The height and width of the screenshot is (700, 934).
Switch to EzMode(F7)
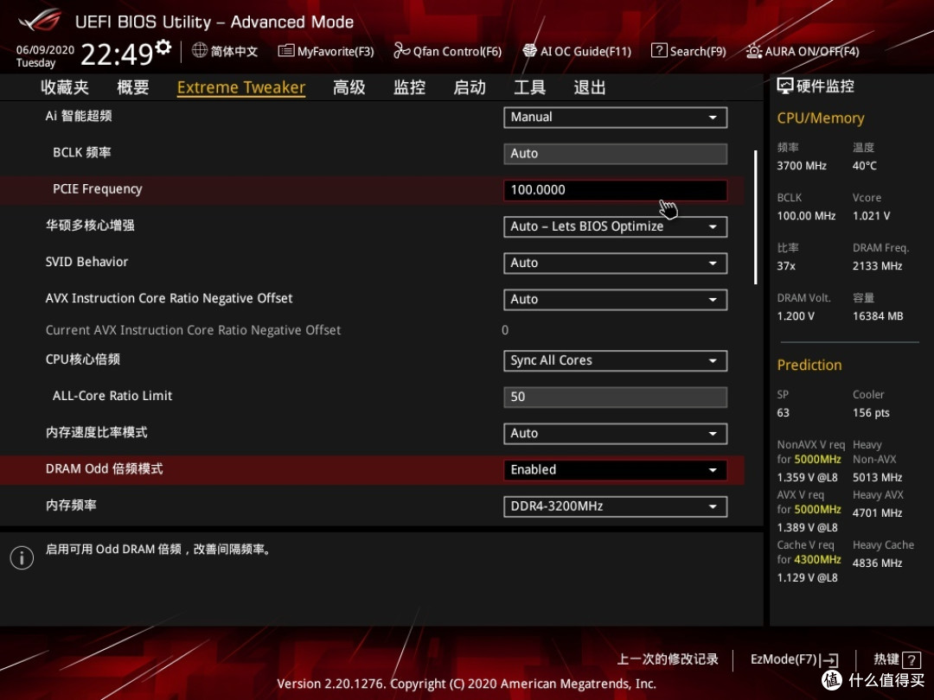coord(794,659)
